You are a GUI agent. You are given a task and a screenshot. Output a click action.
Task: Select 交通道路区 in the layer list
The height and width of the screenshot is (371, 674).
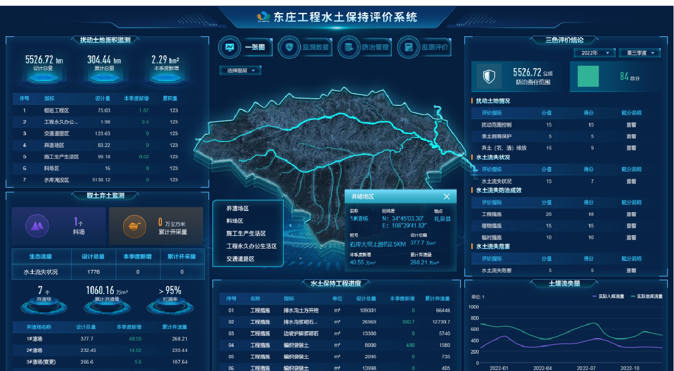[240, 259]
